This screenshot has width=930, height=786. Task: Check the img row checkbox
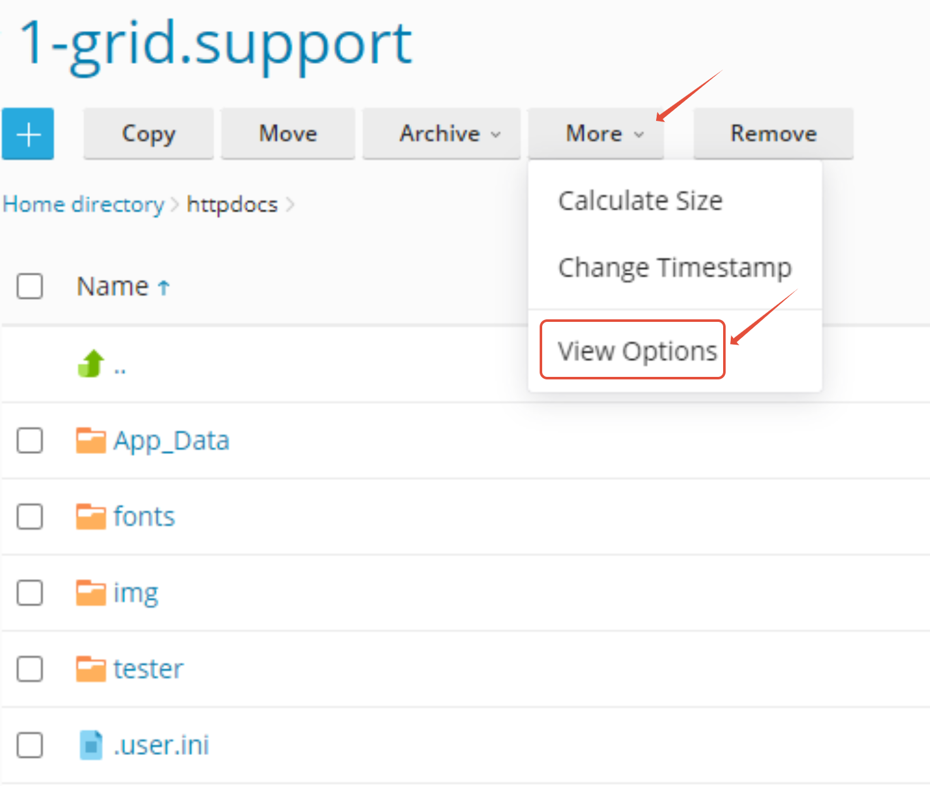click(30, 593)
